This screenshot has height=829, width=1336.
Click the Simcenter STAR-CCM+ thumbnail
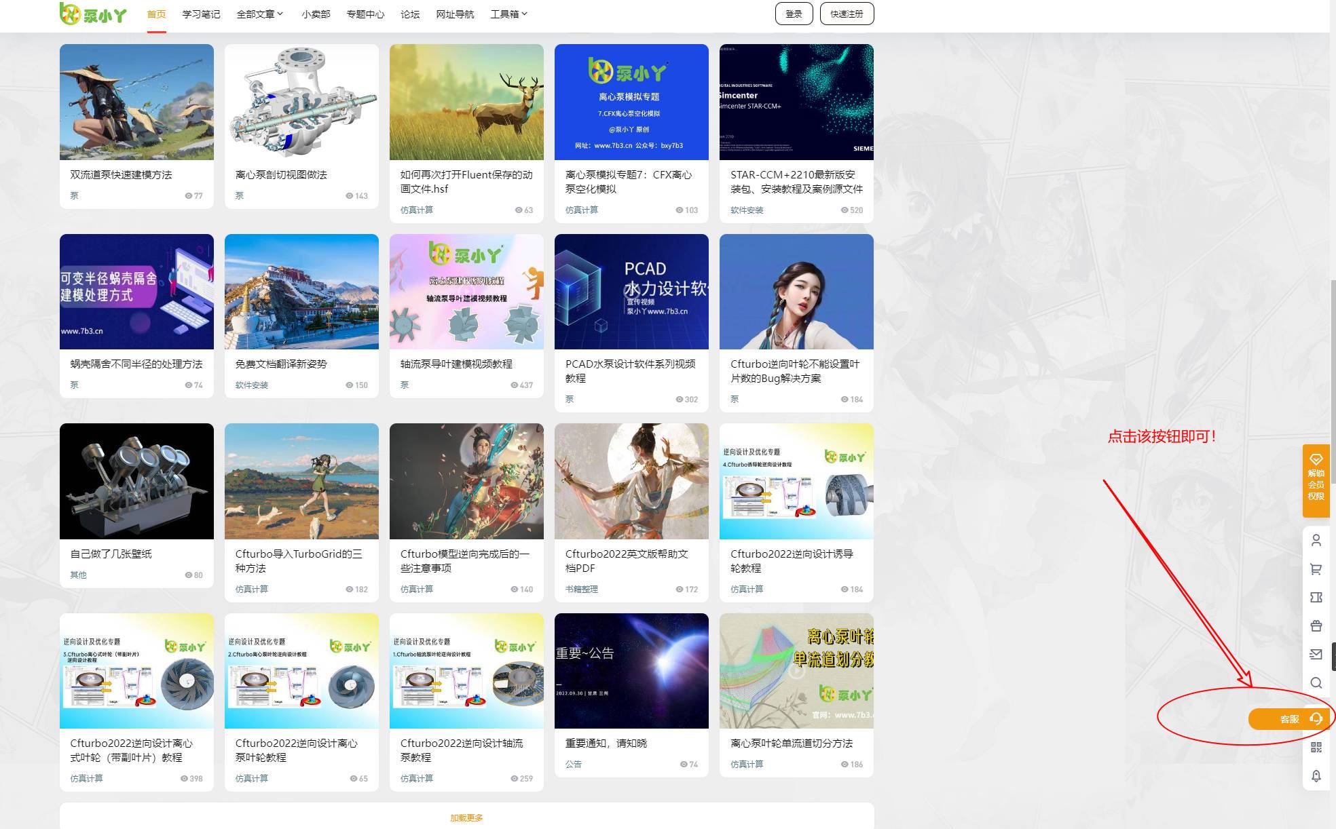[796, 102]
